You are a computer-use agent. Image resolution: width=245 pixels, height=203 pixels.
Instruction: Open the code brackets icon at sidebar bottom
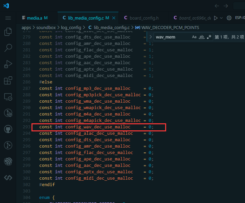8,178
